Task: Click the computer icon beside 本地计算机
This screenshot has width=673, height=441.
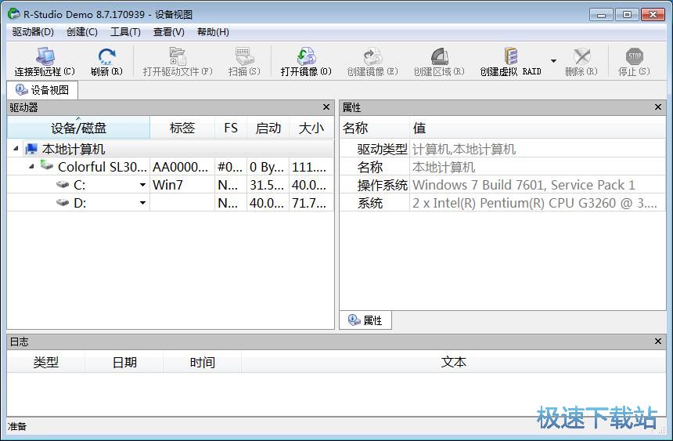Action: tap(31, 149)
